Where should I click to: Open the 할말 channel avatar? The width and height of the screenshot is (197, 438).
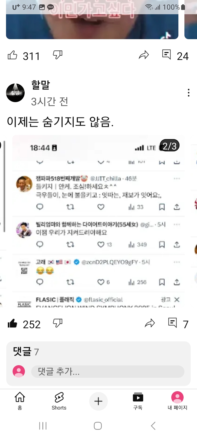(15, 93)
